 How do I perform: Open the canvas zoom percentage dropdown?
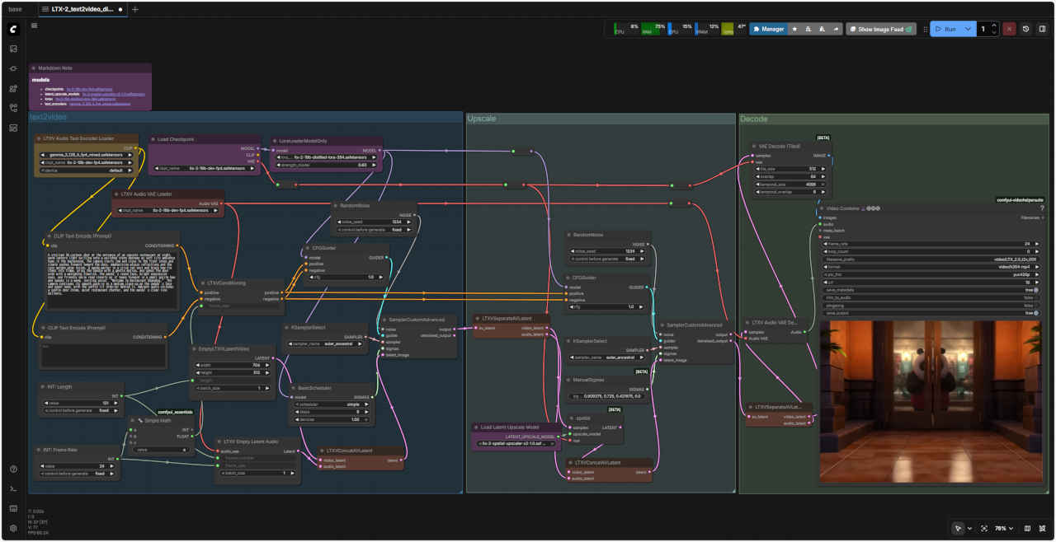1003,528
